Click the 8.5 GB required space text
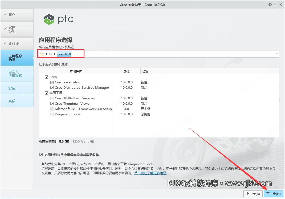Screen dimensions: 285x199 64,141
